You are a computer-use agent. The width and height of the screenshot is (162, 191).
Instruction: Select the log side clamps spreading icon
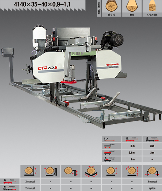(x=152, y=171)
